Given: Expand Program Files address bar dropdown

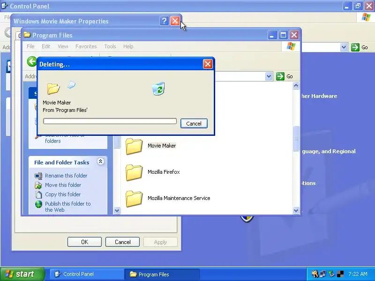Looking at the screenshot, I should [x=269, y=76].
